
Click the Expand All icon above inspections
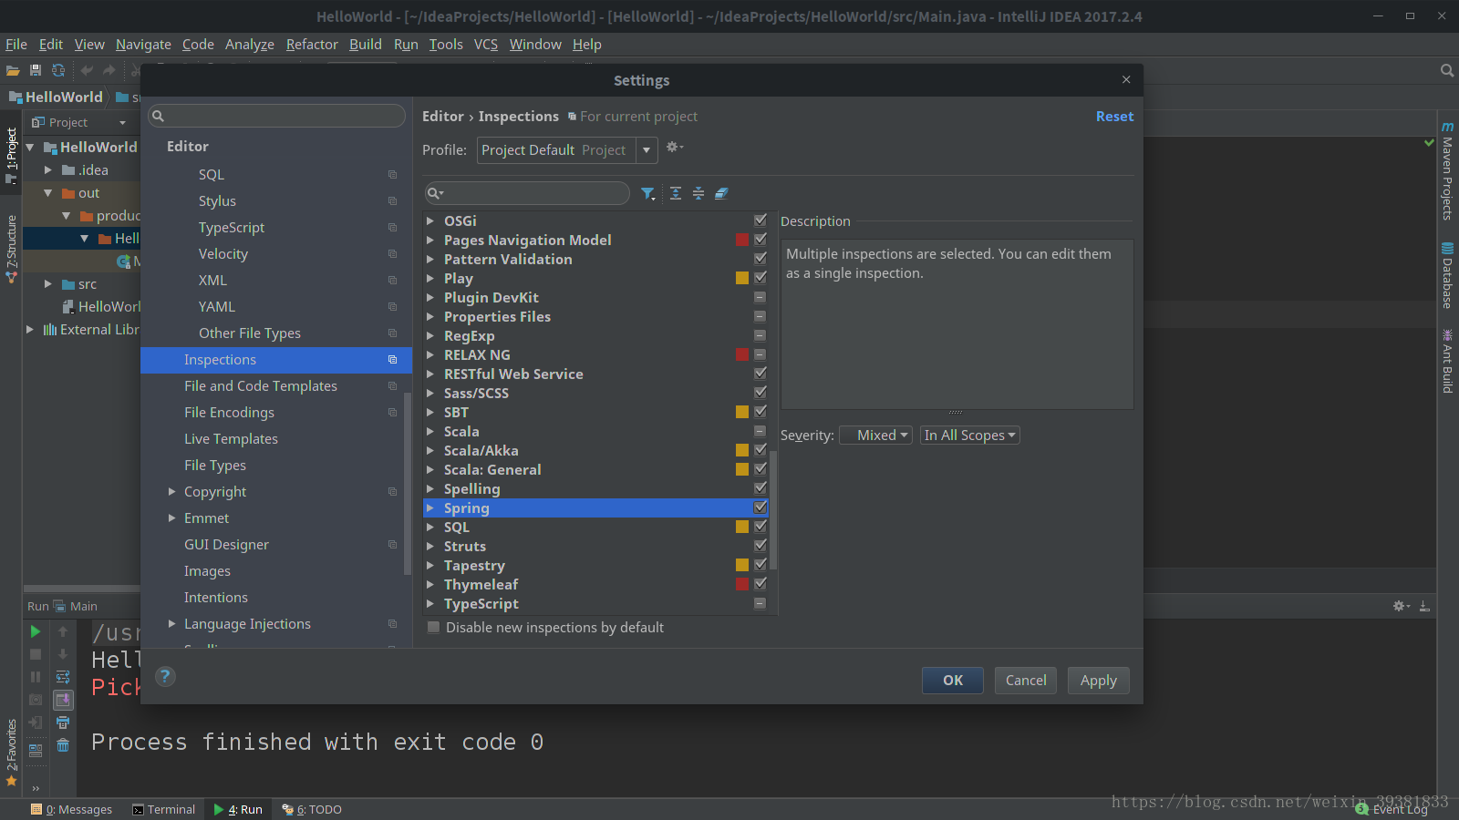pyautogui.click(x=676, y=193)
